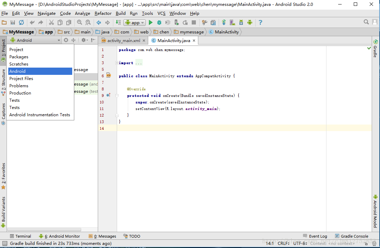Screen dimensions: 380x248
Task: Open the UTF-8 encoding selector
Action: [x=300, y=243]
